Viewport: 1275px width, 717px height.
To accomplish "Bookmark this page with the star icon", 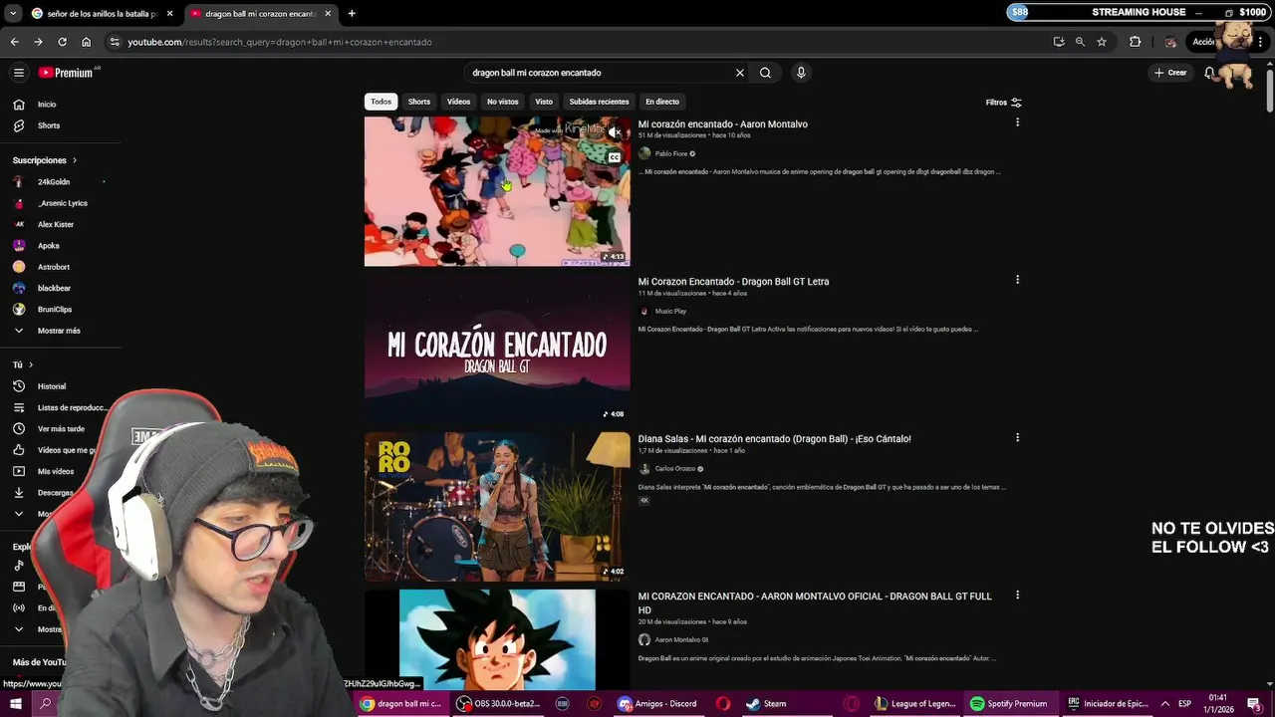I will tap(1102, 42).
